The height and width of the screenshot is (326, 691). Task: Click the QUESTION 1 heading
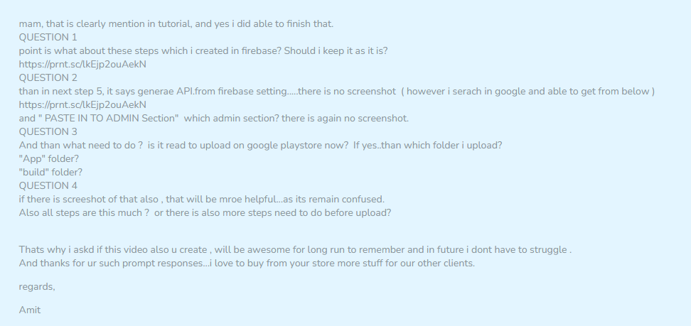tap(48, 38)
